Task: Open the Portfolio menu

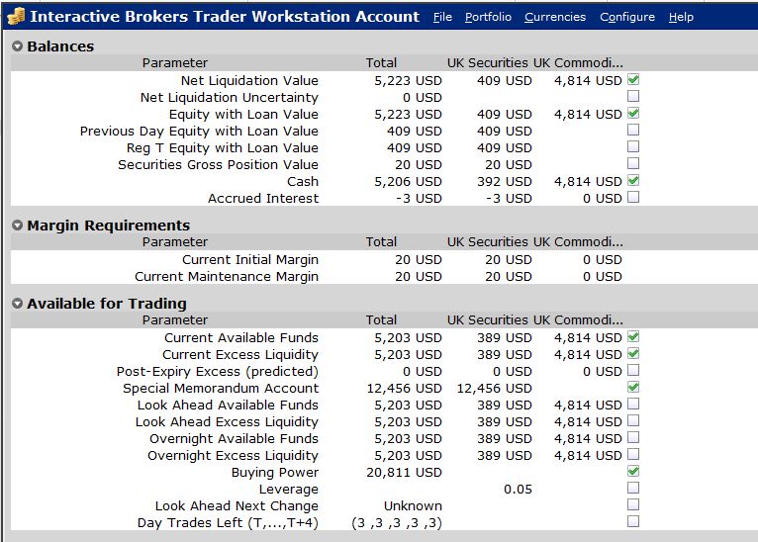Action: coord(488,17)
